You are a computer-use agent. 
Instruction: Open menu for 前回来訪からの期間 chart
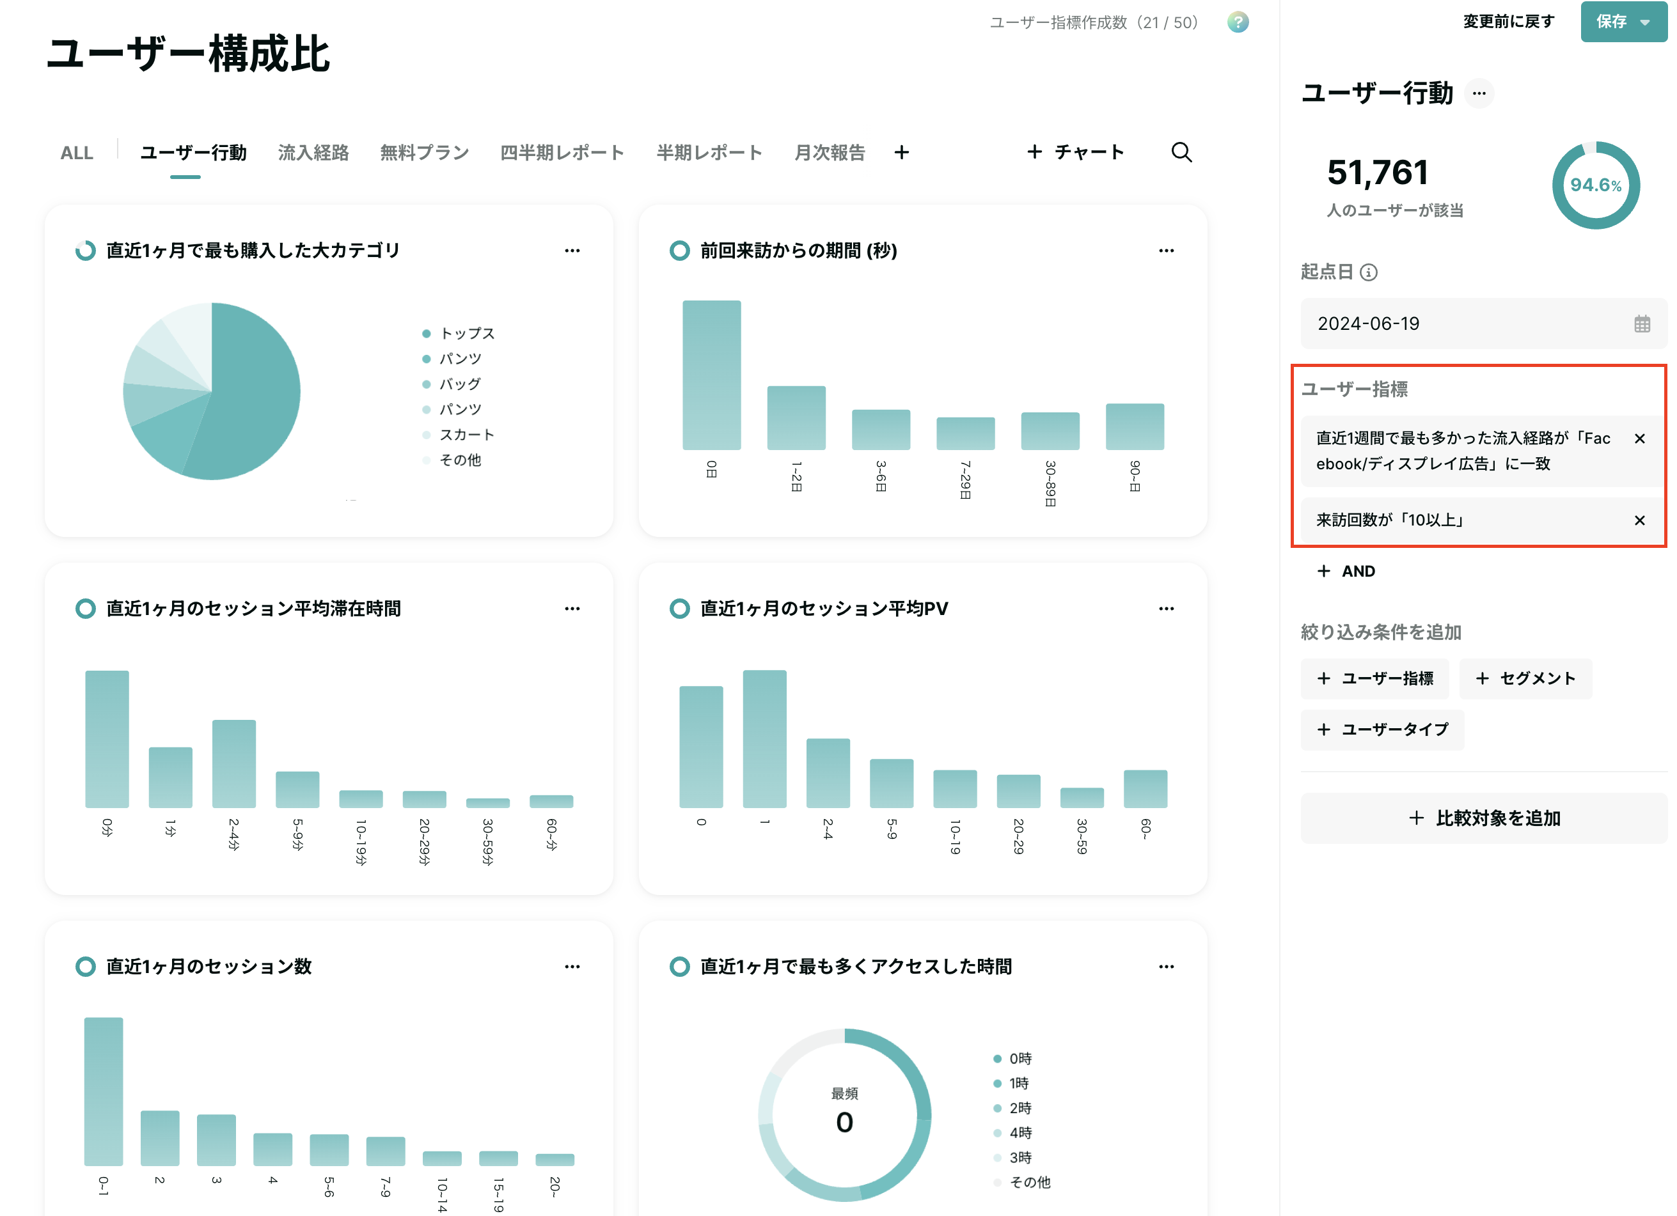pos(1166,251)
